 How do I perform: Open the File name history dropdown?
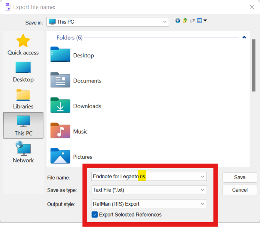click(203, 176)
